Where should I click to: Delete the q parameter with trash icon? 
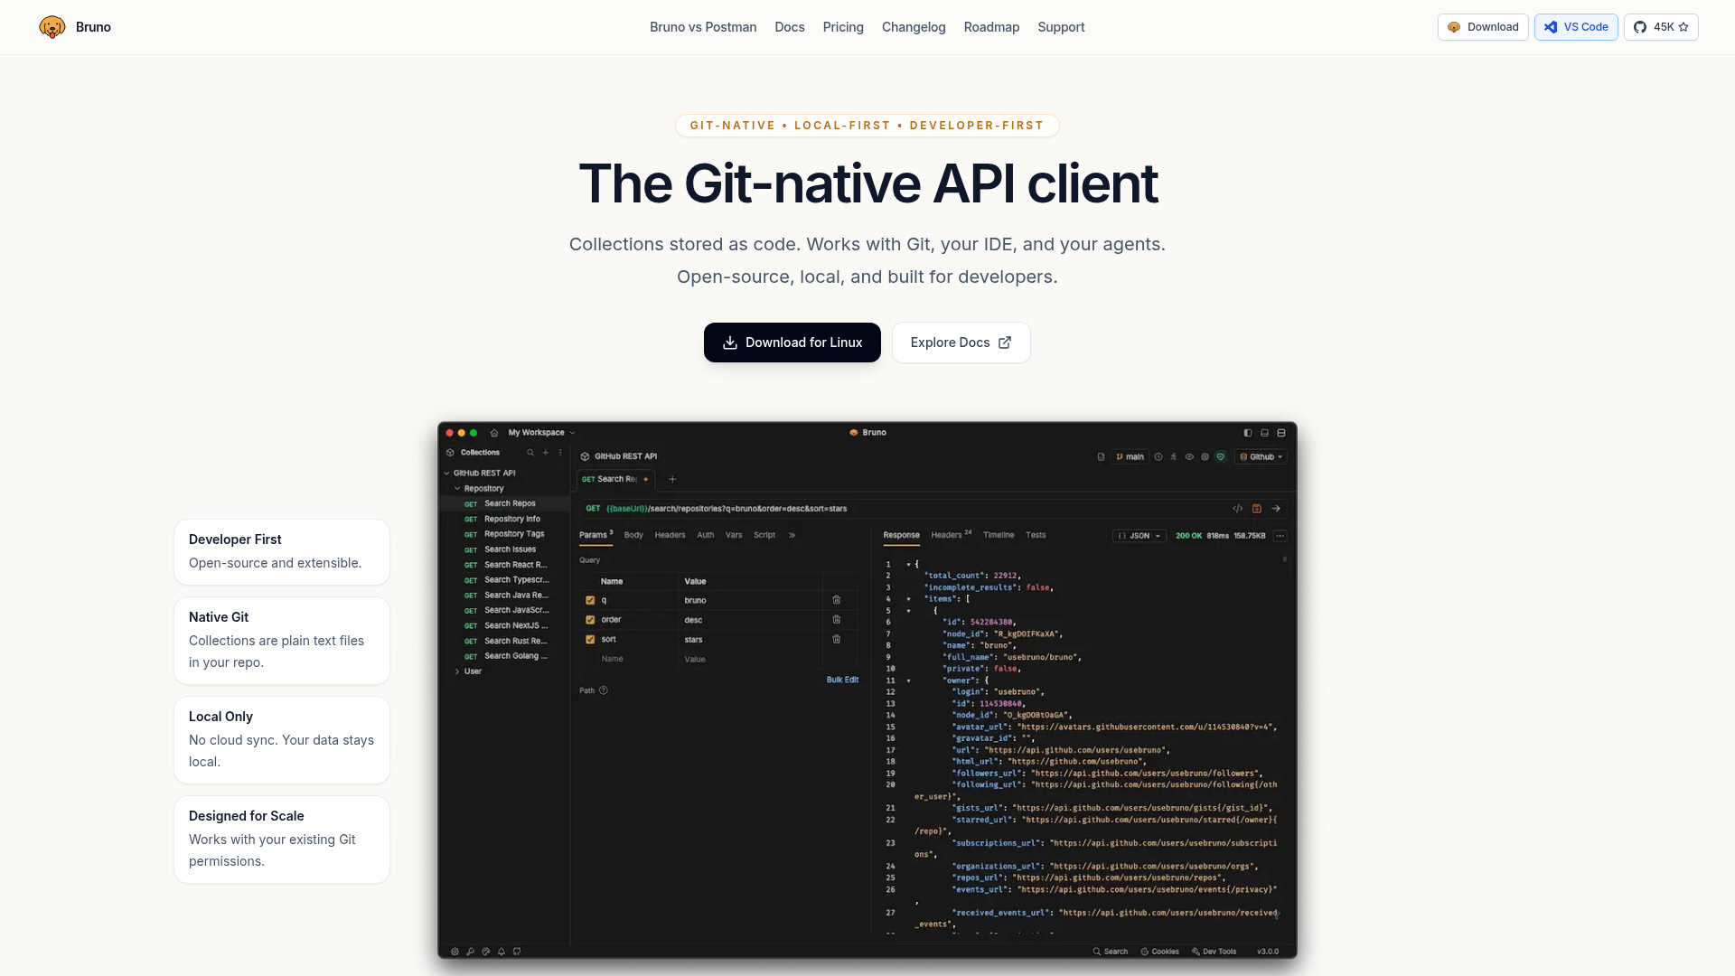837,600
